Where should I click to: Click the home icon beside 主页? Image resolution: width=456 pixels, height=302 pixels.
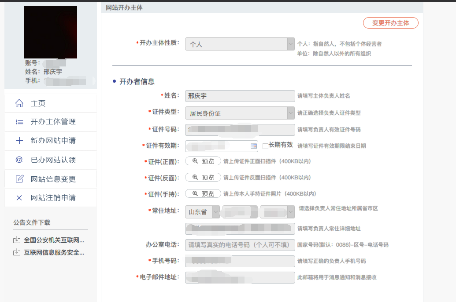tap(19, 103)
